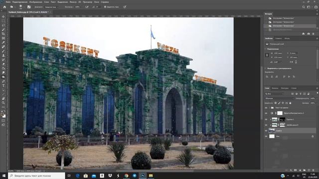Click lock all icon in Layers panel
Image resolution: width=319 pixels, height=179 pixels.
[x=290, y=103]
